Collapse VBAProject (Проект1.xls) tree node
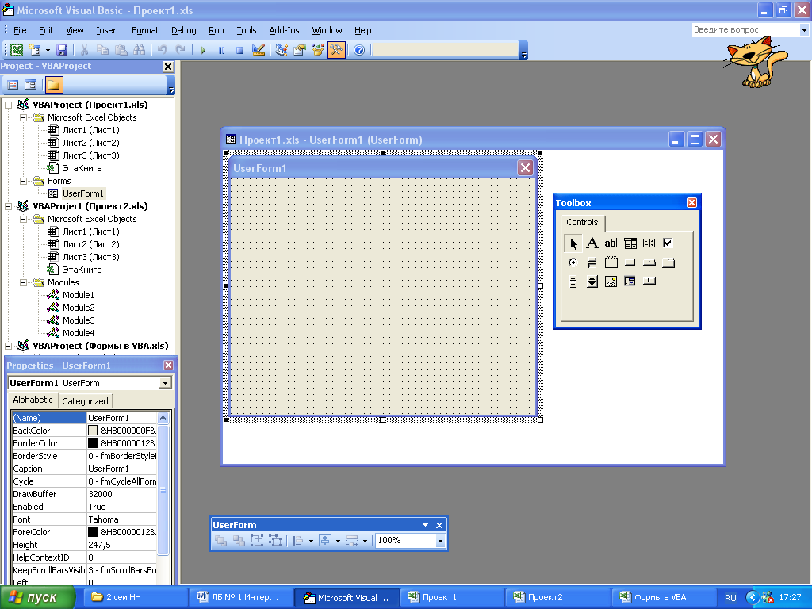Viewport: 812px width, 609px height. (8, 105)
